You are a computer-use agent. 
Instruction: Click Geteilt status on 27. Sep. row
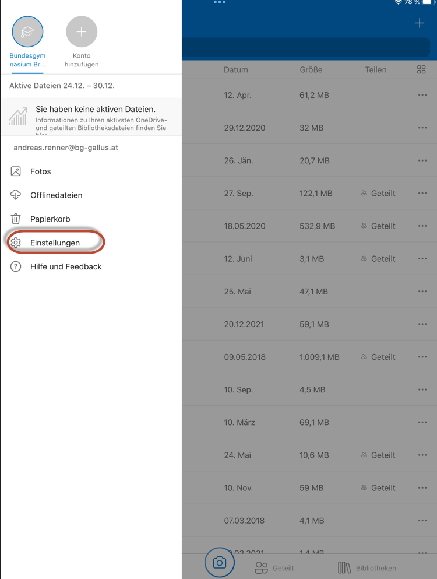pos(378,194)
